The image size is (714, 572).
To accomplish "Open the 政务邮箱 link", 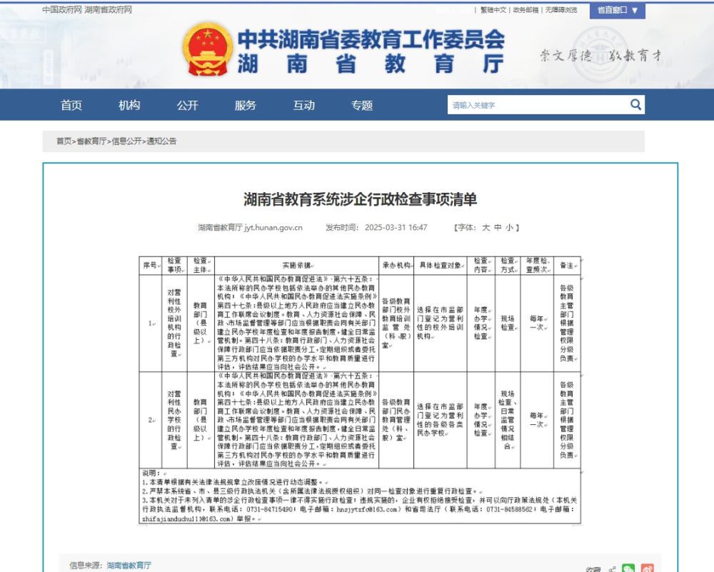I will (x=526, y=10).
